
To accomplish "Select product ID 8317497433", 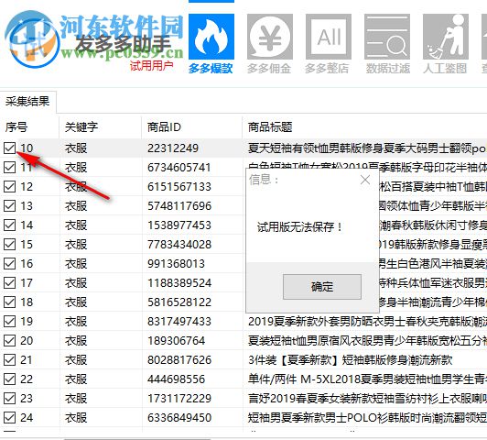I will coord(179,322).
